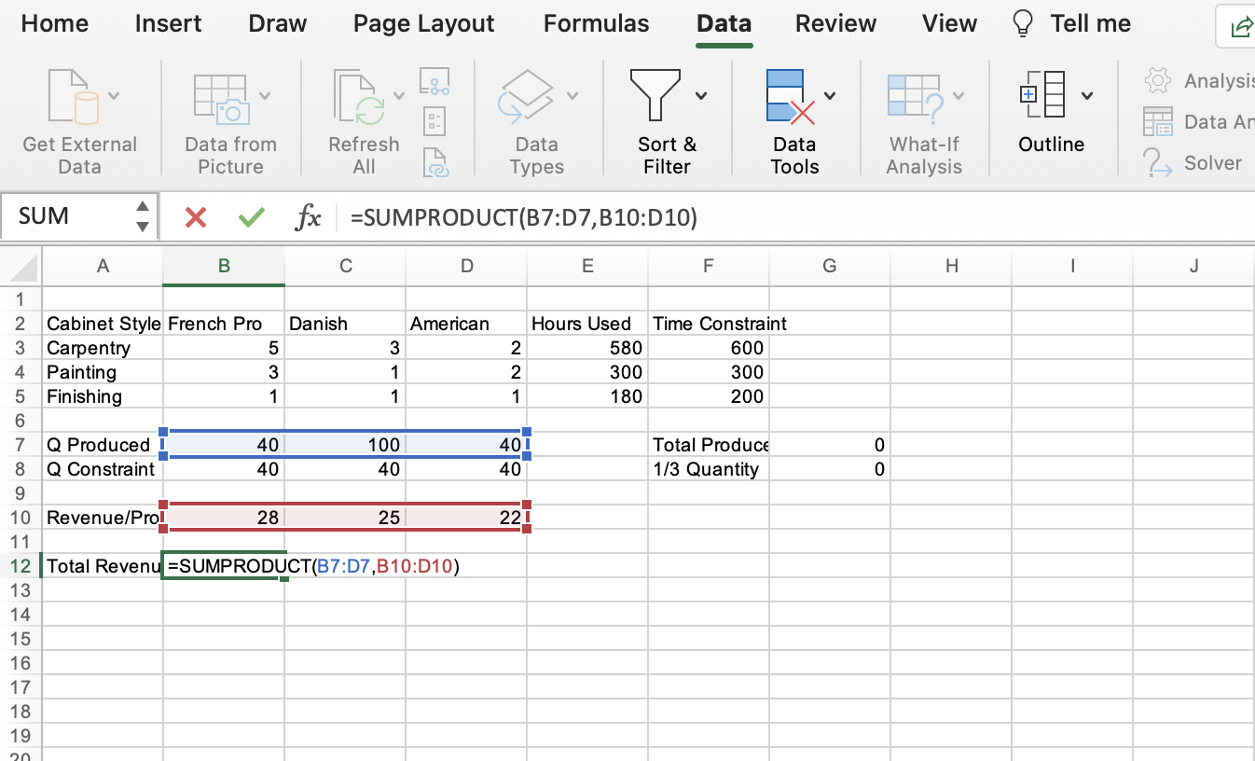Switch to the Insert tab

(169, 23)
